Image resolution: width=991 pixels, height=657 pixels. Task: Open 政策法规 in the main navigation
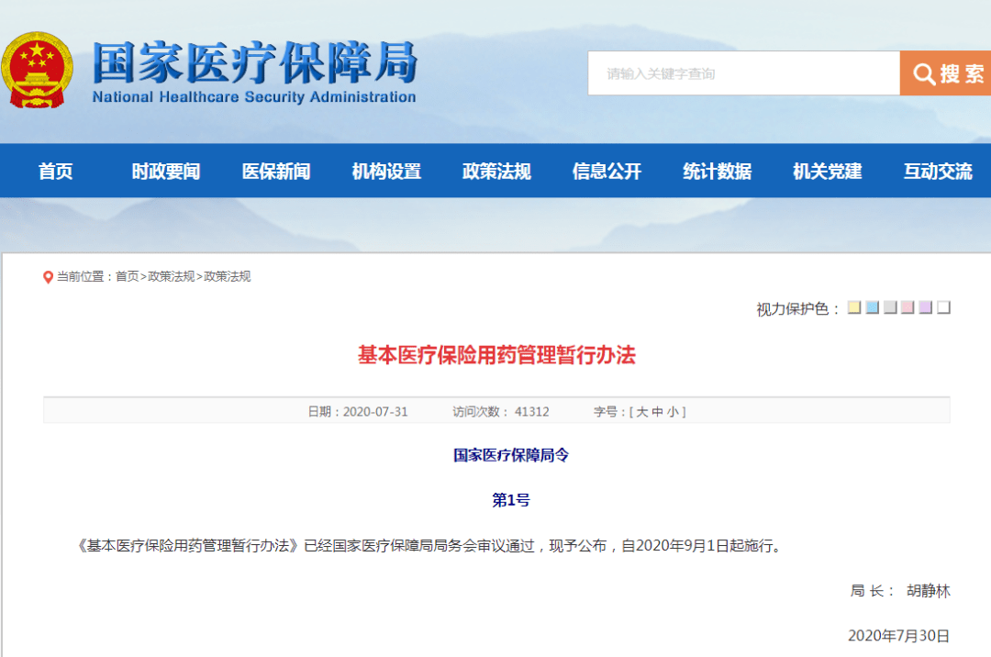click(x=496, y=172)
